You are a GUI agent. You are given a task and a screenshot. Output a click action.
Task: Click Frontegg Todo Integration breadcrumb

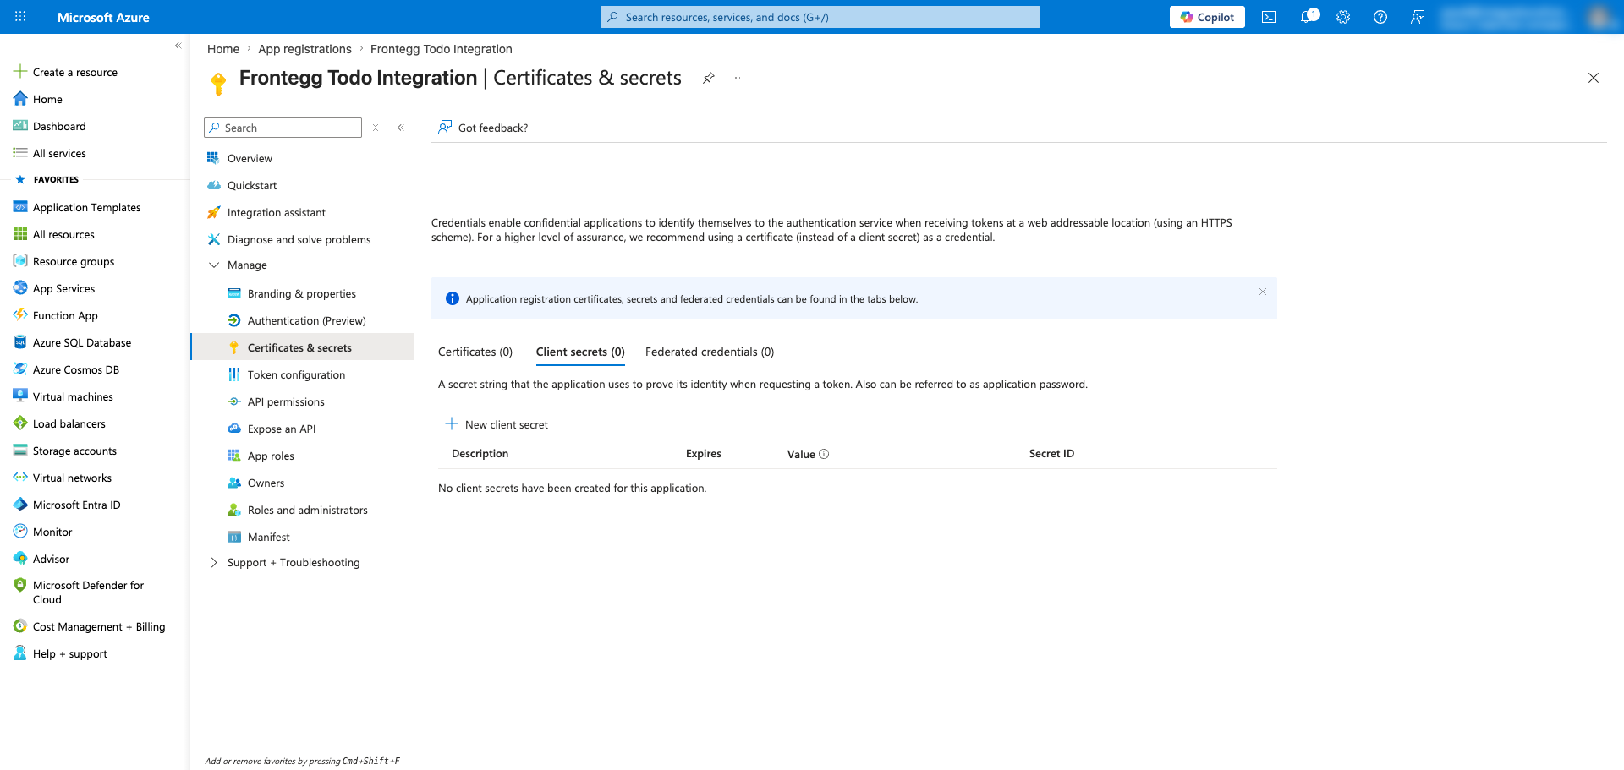pyautogui.click(x=442, y=49)
